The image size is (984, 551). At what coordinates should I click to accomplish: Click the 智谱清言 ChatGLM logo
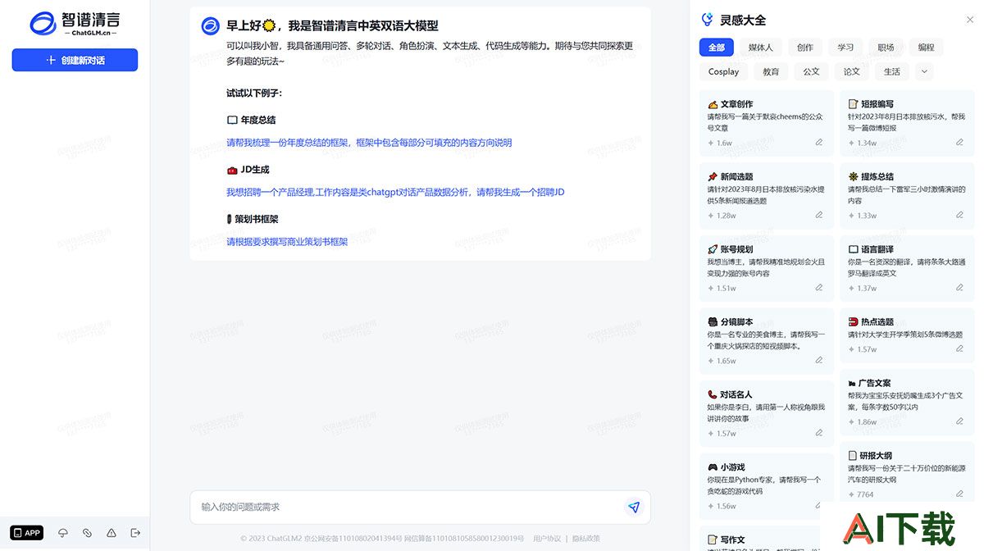click(75, 24)
